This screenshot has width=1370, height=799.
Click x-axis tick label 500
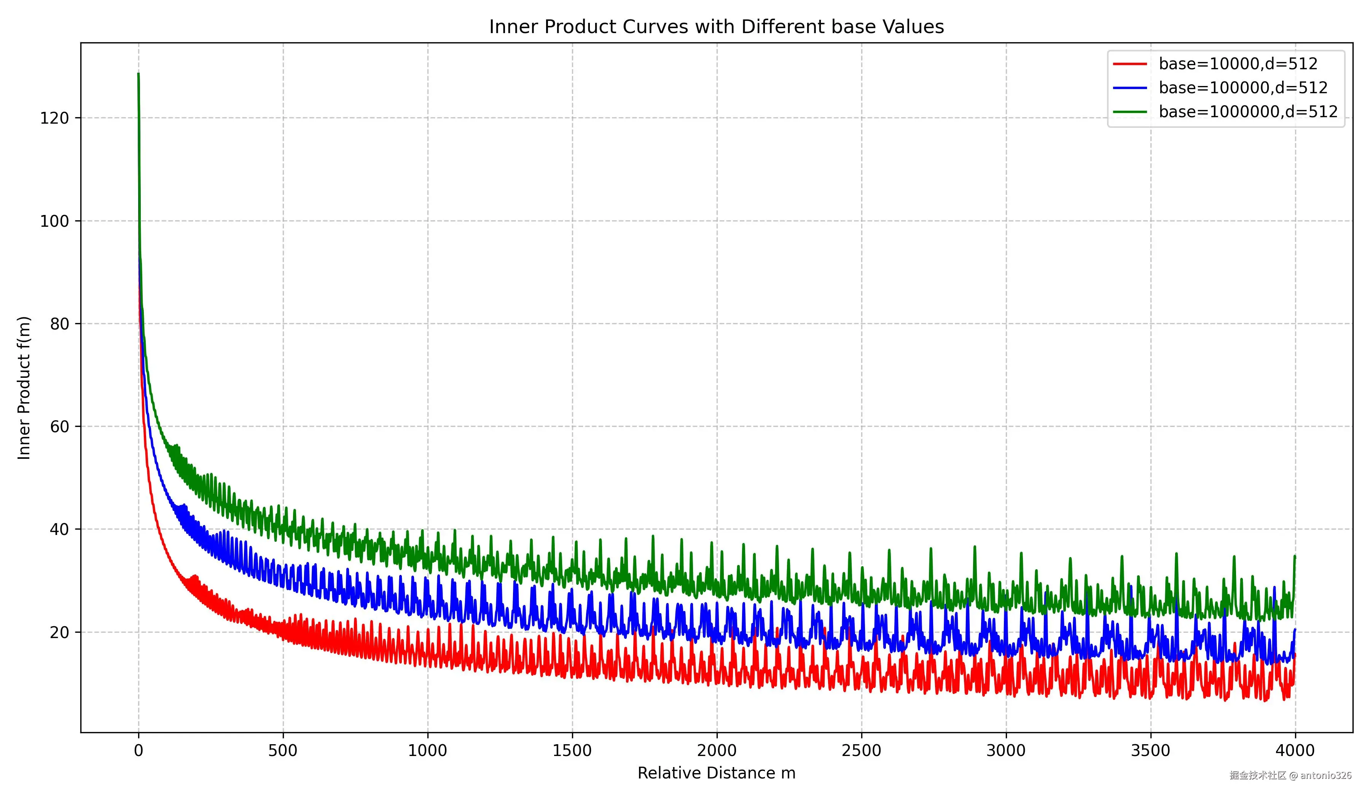(x=283, y=751)
